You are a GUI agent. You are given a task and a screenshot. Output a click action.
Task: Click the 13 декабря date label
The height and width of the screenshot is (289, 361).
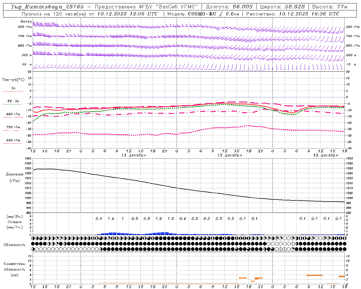click(325, 155)
